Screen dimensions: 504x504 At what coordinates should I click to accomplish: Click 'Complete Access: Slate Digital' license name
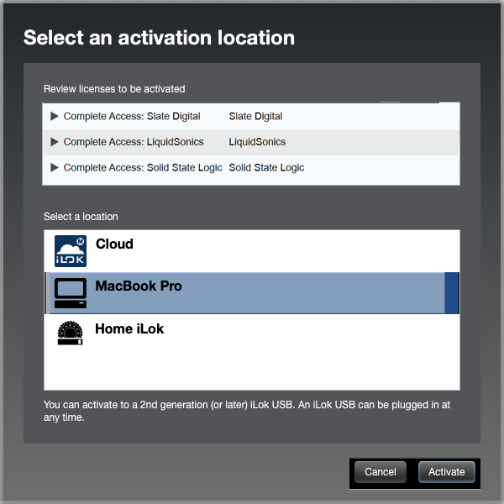point(132,116)
